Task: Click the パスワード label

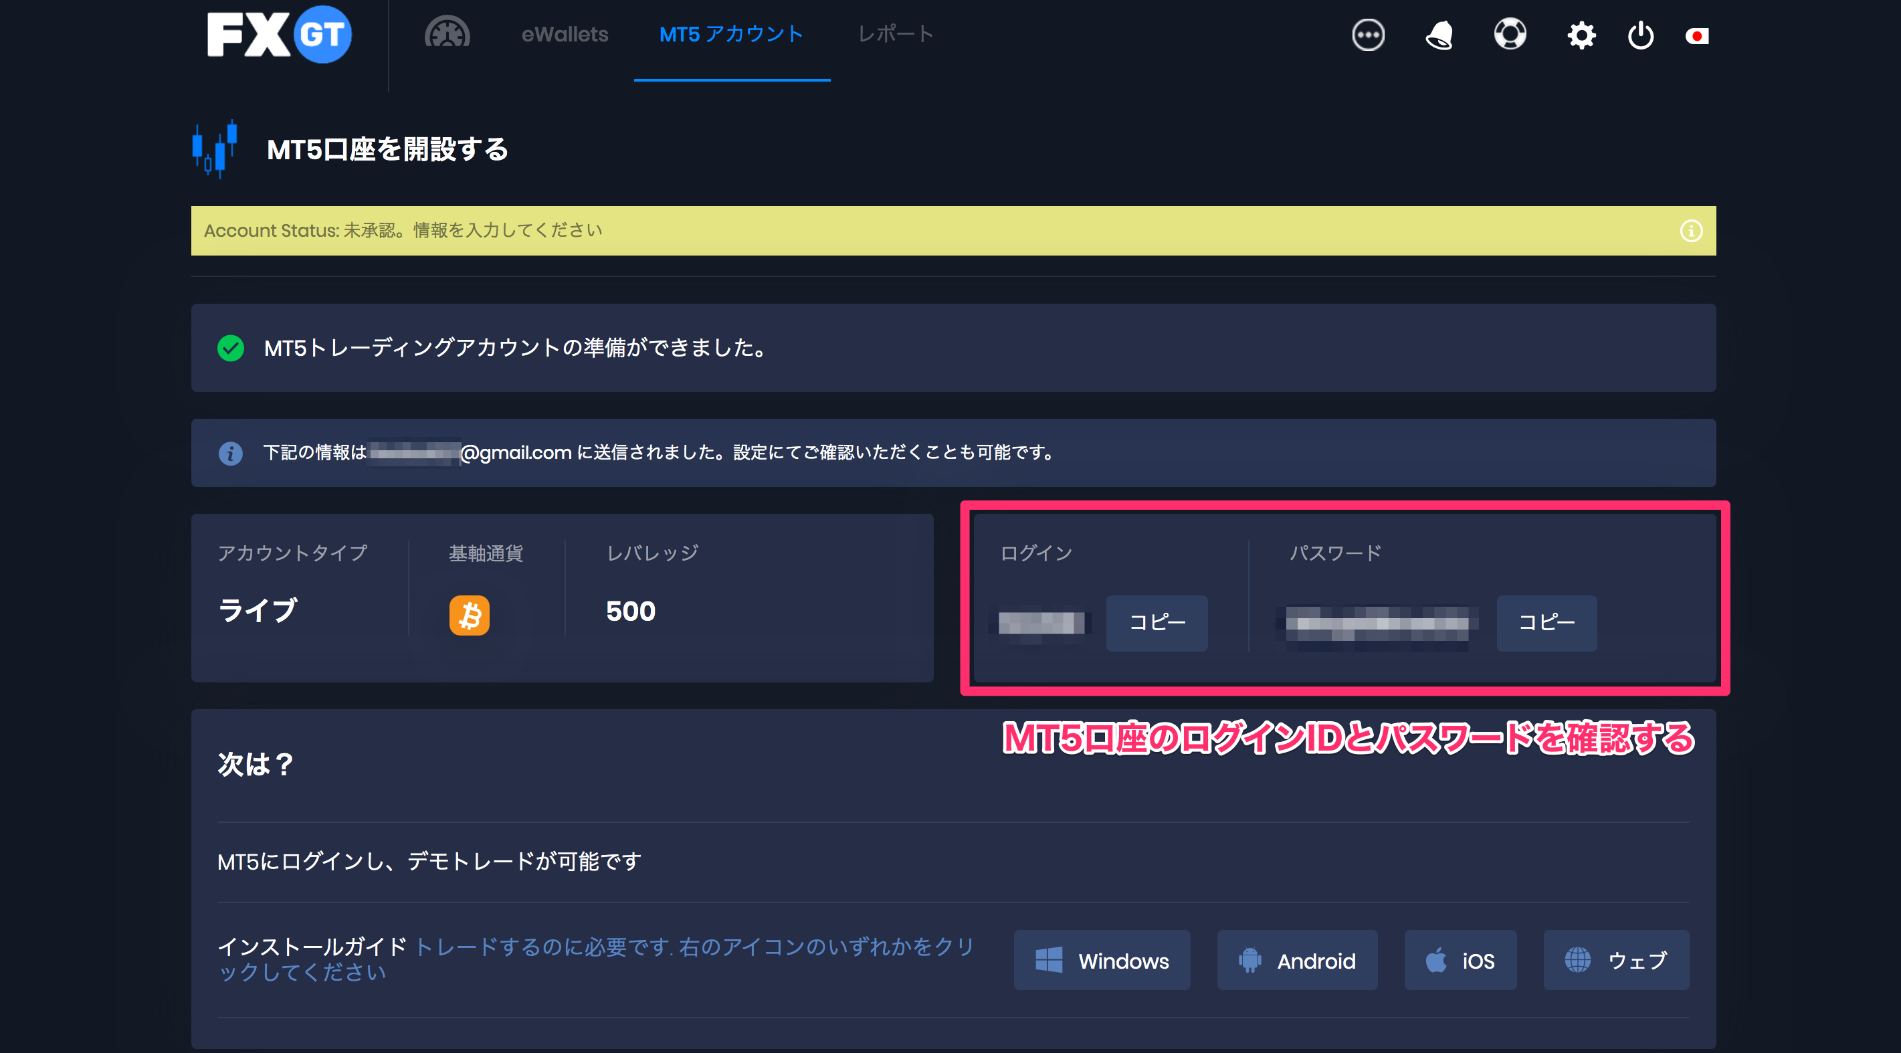Action: 1335,553
